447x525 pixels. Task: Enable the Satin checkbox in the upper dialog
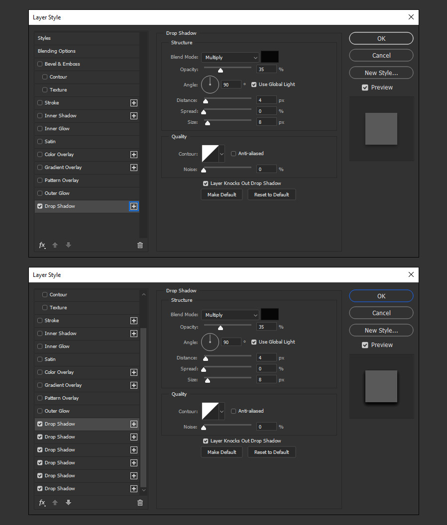point(40,142)
